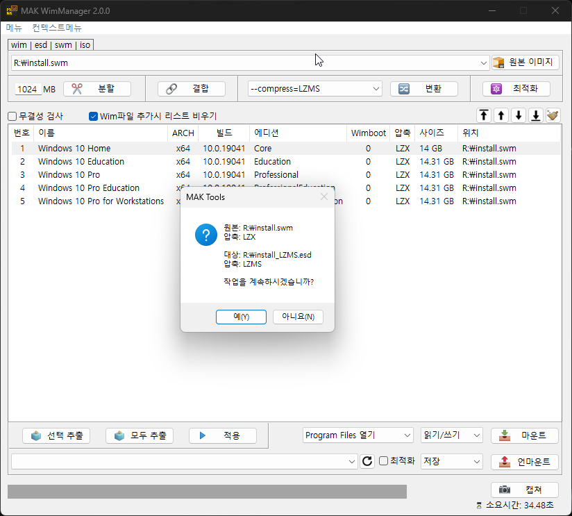Click the Core edition cell
The height and width of the screenshot is (516, 572).
262,149
